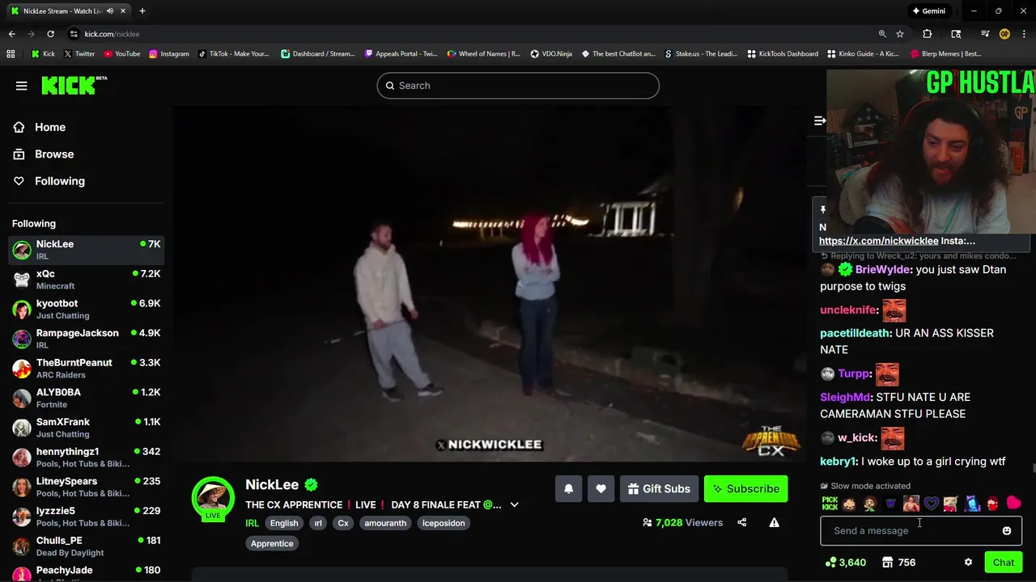Select lyzzzie5 in the Following list

[87, 517]
